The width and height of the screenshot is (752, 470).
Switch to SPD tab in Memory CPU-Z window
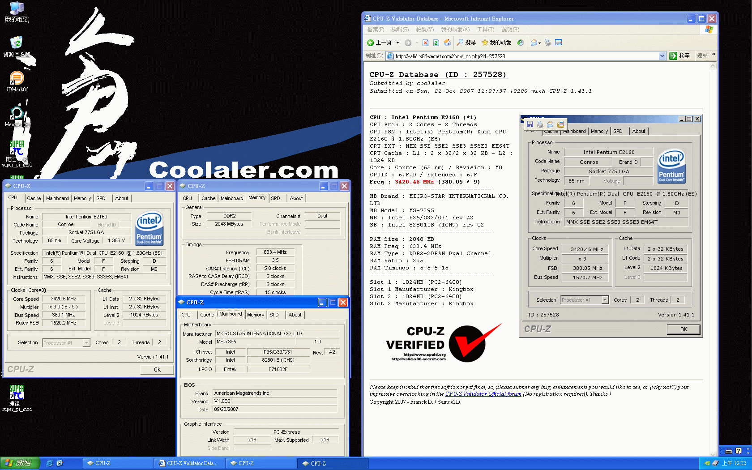click(x=276, y=198)
